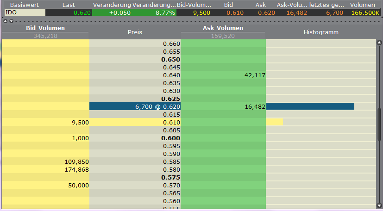
Task: Click ask volume 42,117 at 0.640
Action: pyautogui.click(x=255, y=75)
